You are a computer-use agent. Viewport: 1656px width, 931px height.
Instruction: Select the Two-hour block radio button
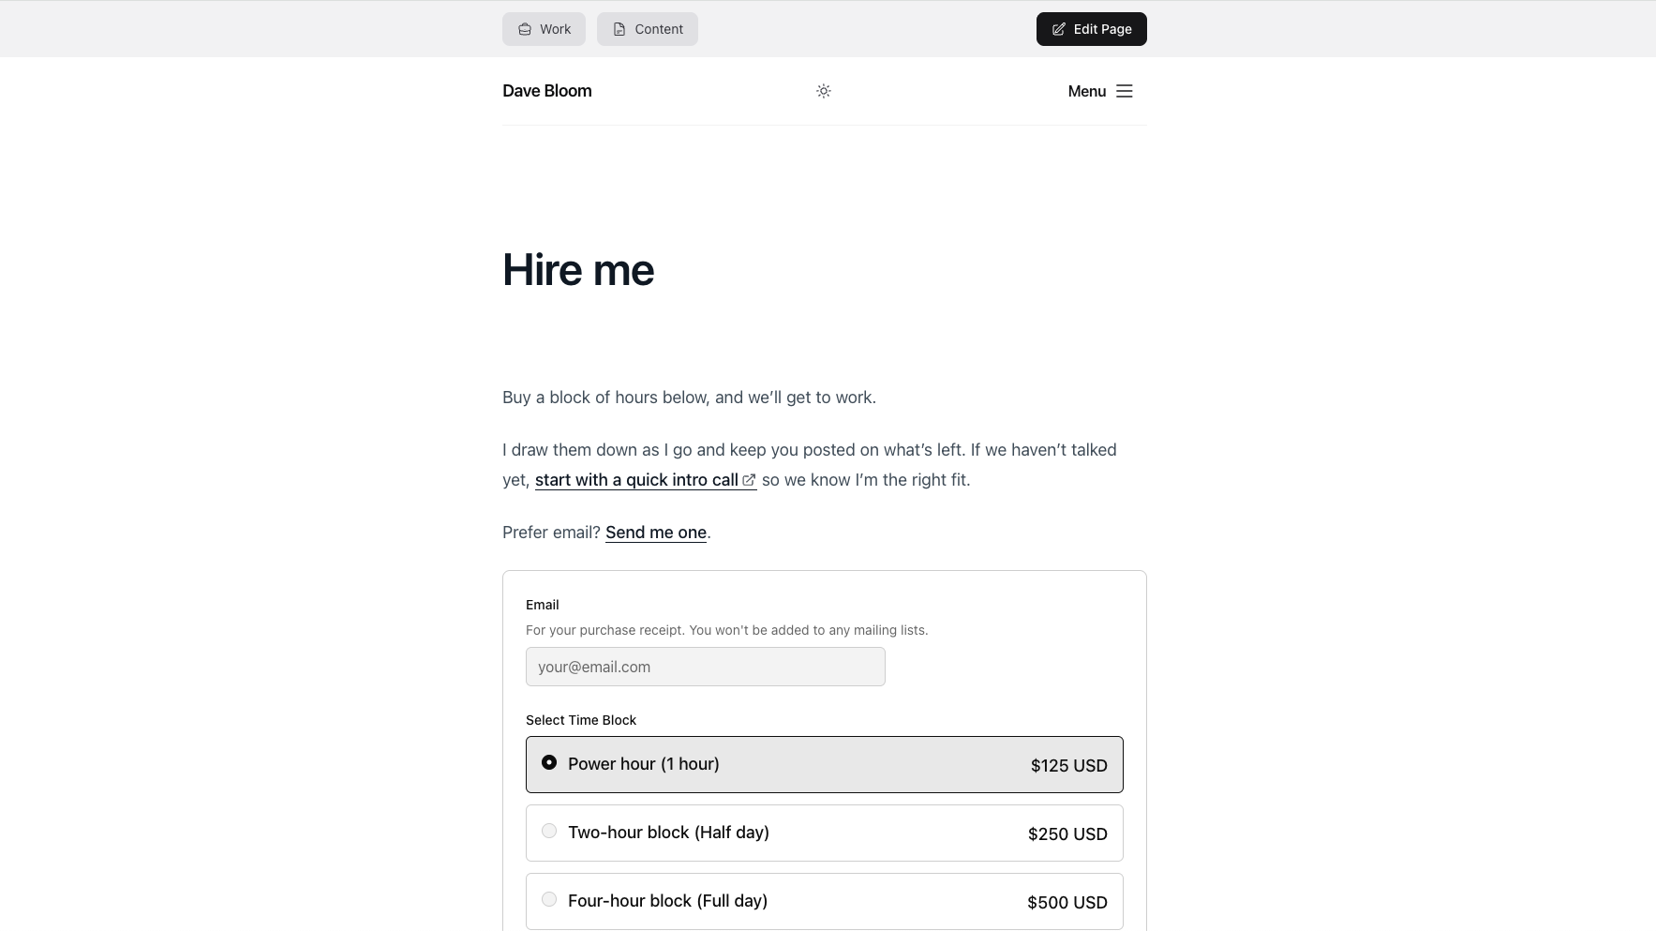coord(549,831)
